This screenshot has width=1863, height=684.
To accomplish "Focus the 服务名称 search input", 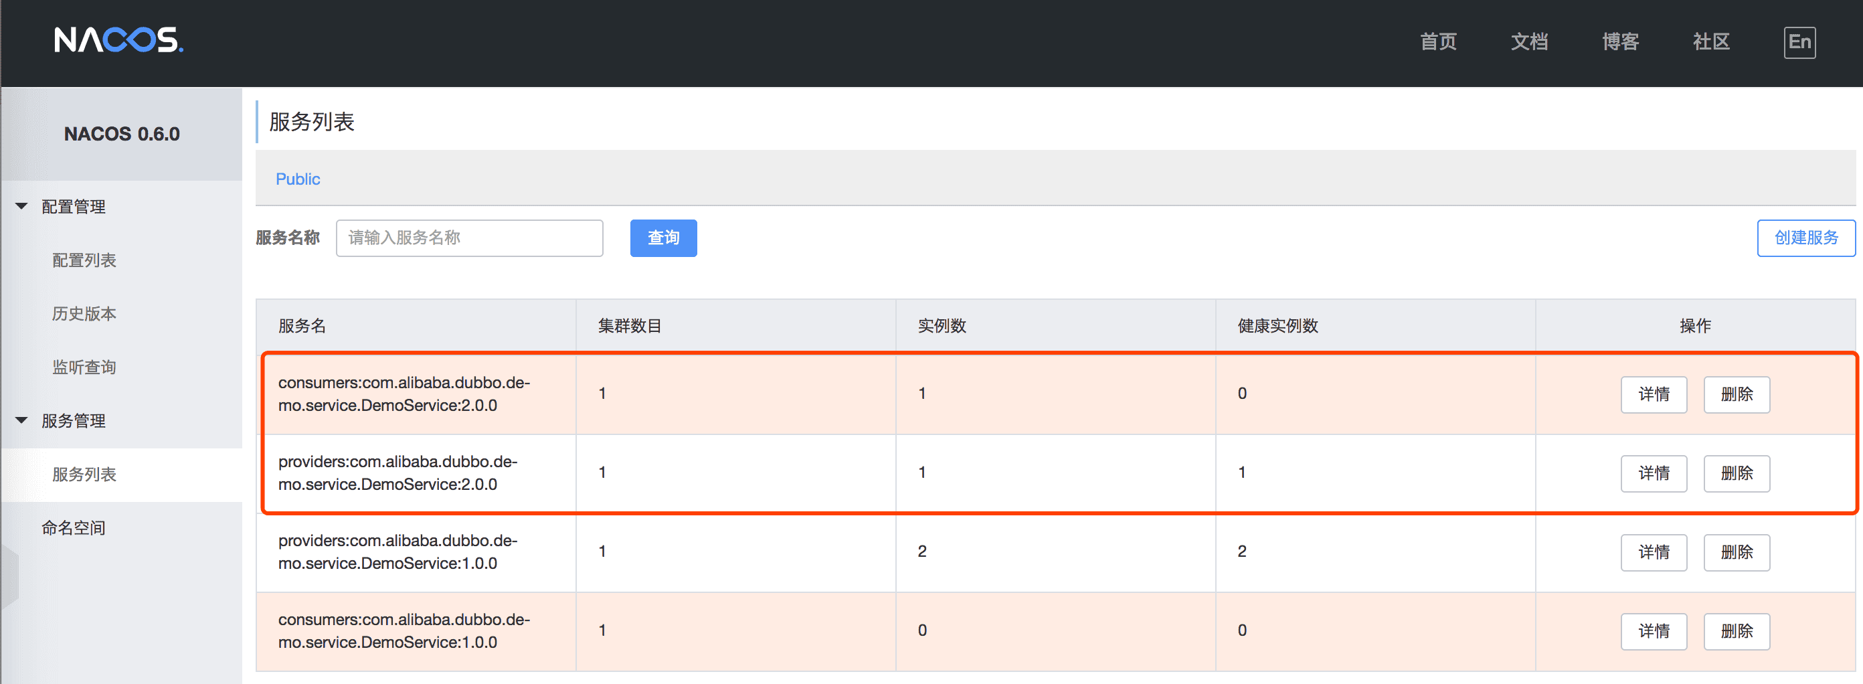I will click(469, 238).
